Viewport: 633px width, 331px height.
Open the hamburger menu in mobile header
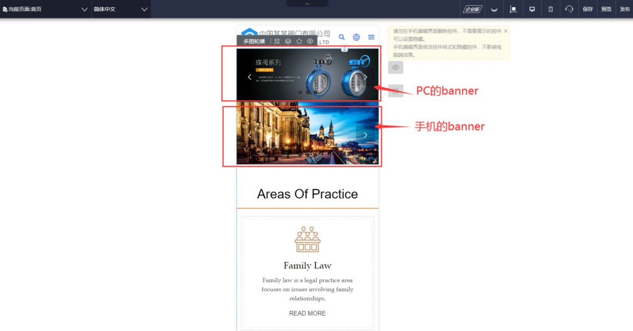(371, 37)
